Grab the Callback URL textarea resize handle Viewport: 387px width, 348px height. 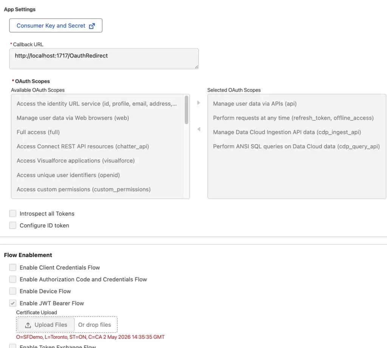coord(197,67)
